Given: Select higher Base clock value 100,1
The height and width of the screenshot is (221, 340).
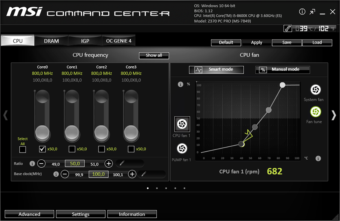Looking at the screenshot, I should click(x=118, y=175).
